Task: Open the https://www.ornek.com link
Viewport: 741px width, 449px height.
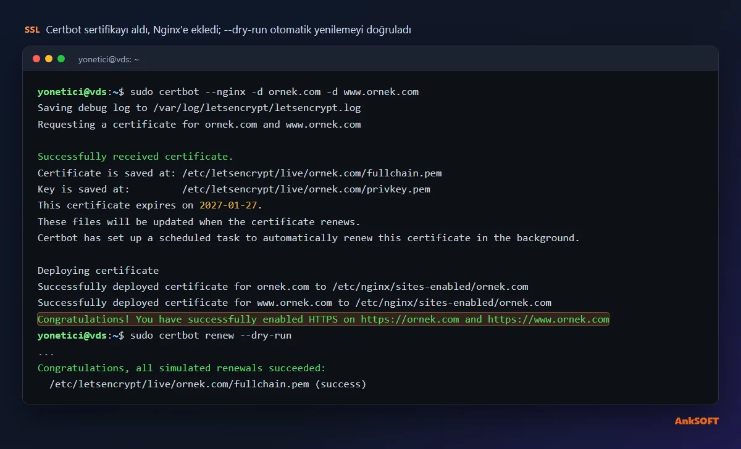Action: click(x=548, y=319)
